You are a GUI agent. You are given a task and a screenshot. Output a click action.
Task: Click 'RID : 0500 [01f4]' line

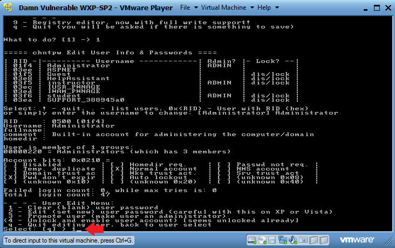coord(54,122)
